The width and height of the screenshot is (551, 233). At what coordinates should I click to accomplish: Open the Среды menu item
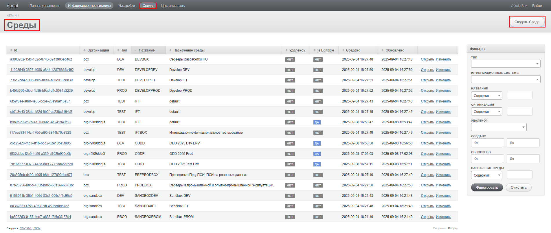(148, 5)
